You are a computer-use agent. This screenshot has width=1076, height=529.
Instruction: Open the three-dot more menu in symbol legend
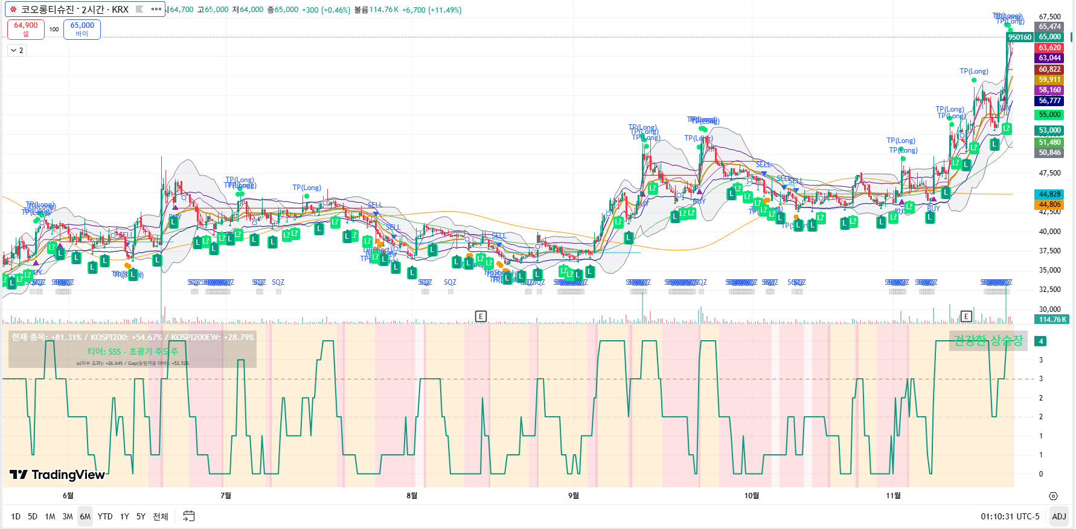tap(156, 9)
